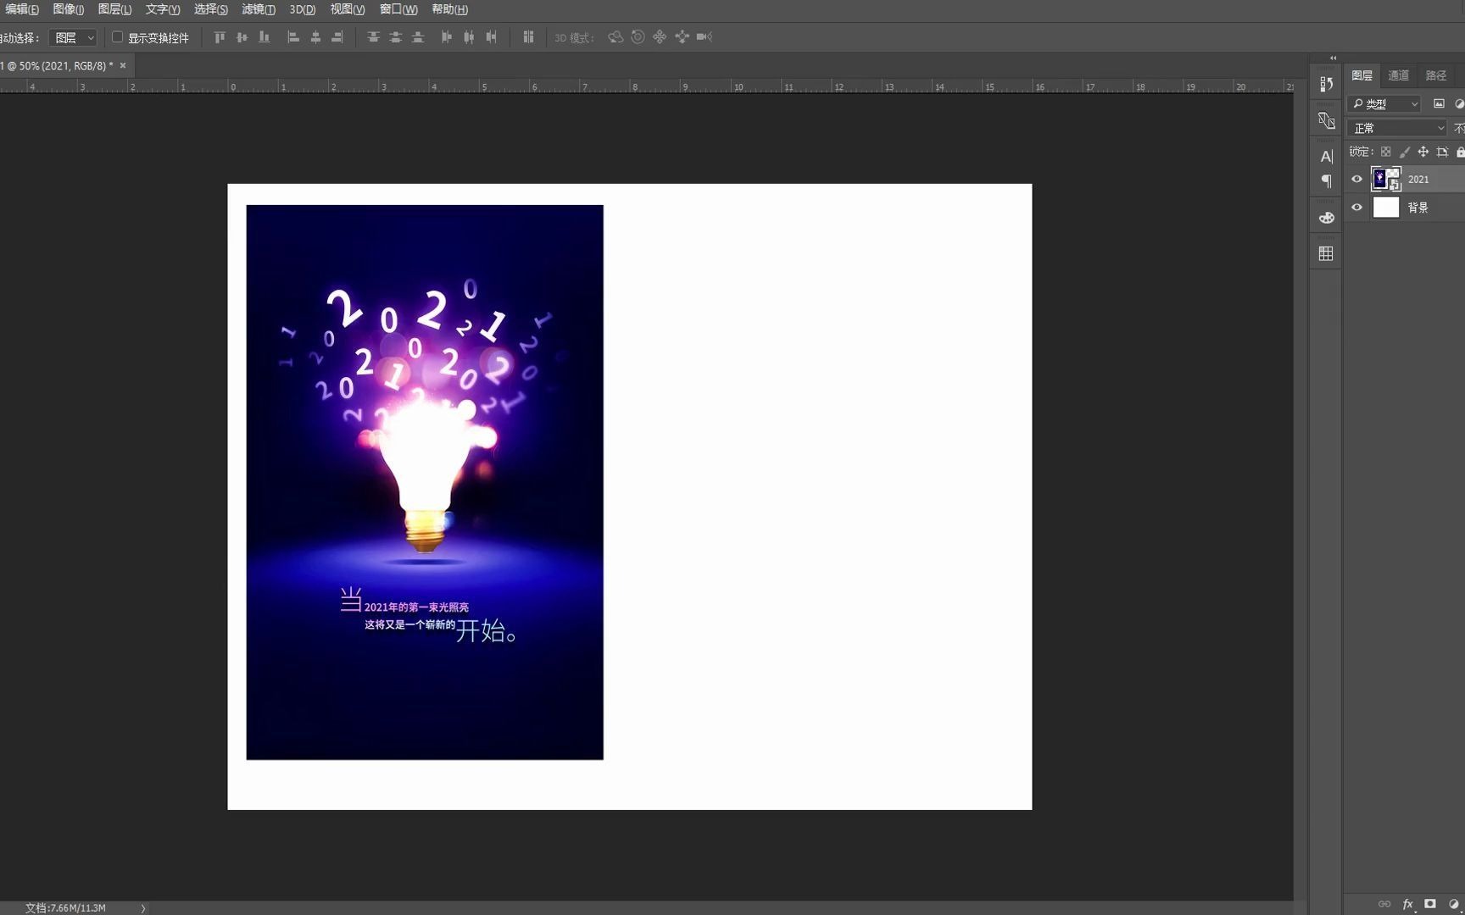
Task: Open 帮助(H) menu
Action: [449, 9]
